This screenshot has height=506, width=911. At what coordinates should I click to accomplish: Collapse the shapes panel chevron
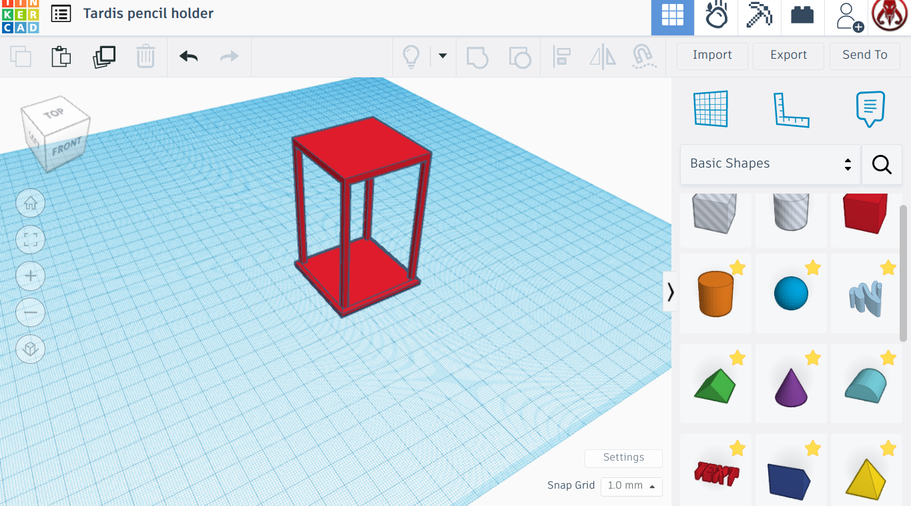point(671,292)
